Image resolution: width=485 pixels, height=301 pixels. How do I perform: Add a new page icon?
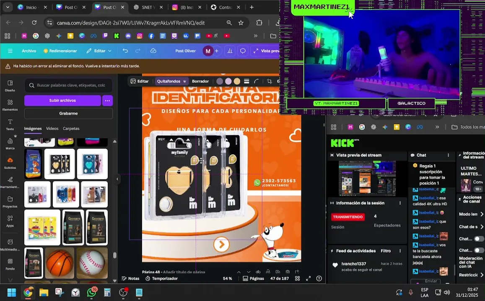(297, 272)
